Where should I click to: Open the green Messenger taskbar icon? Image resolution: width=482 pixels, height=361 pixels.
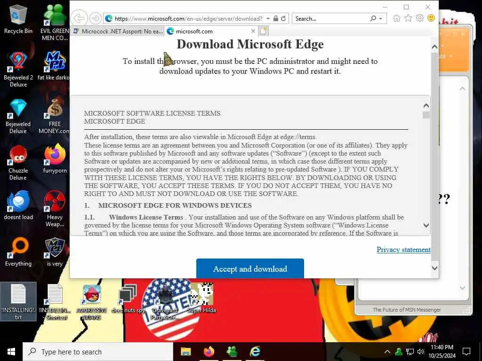(232, 352)
